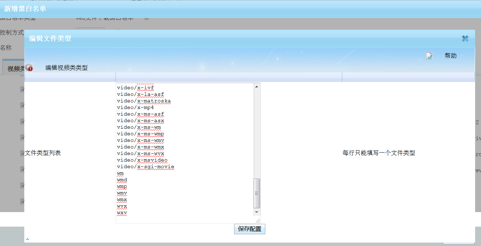The image size is (481, 246).
Task: Click the textarea resize grip in corner
Action: [x=257, y=220]
